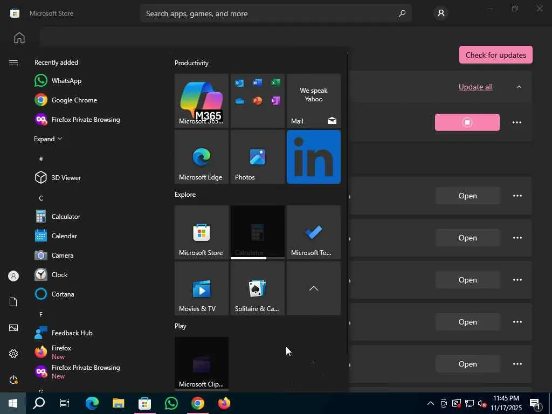Screen dimensions: 552x414
Task: Click the Microsoft Store search box
Action: 276,13
